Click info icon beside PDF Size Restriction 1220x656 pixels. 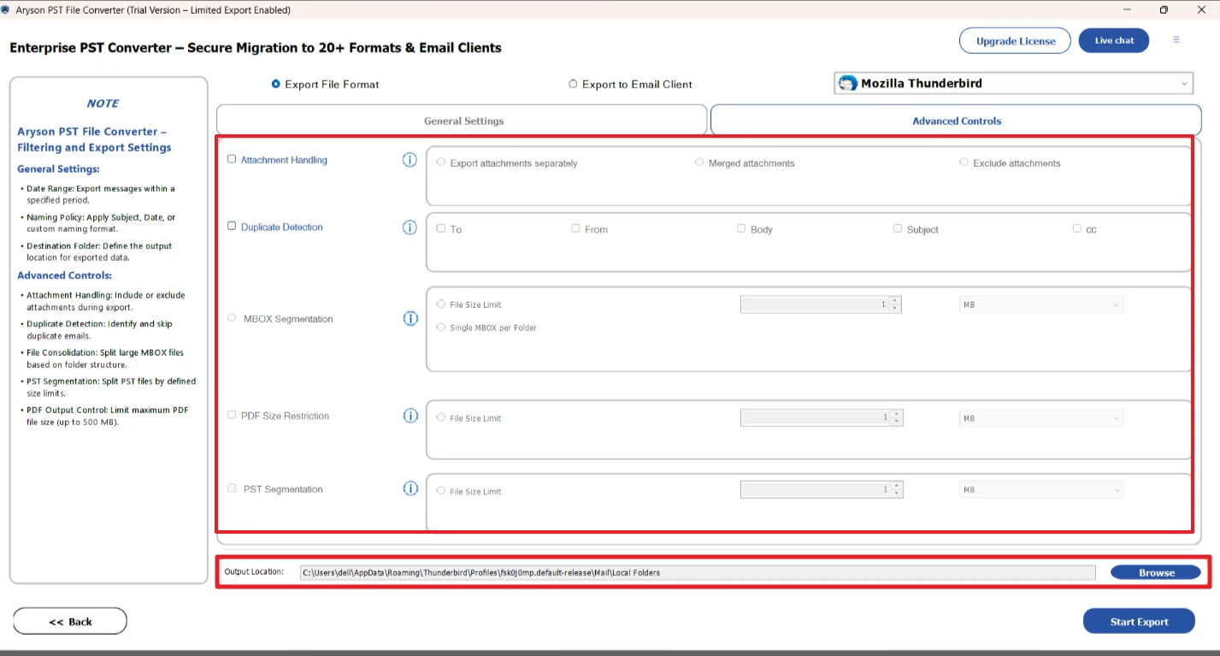[410, 416]
